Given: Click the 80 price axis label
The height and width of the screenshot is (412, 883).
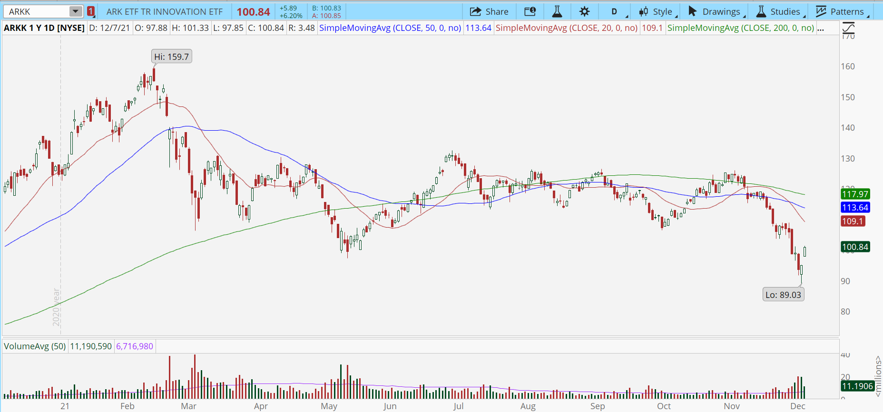Looking at the screenshot, I should pyautogui.click(x=845, y=312).
